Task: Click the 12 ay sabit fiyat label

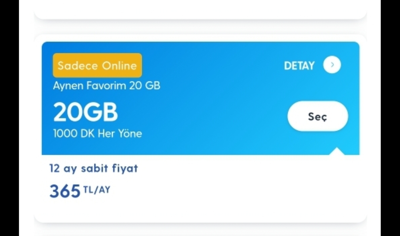Action: (93, 168)
